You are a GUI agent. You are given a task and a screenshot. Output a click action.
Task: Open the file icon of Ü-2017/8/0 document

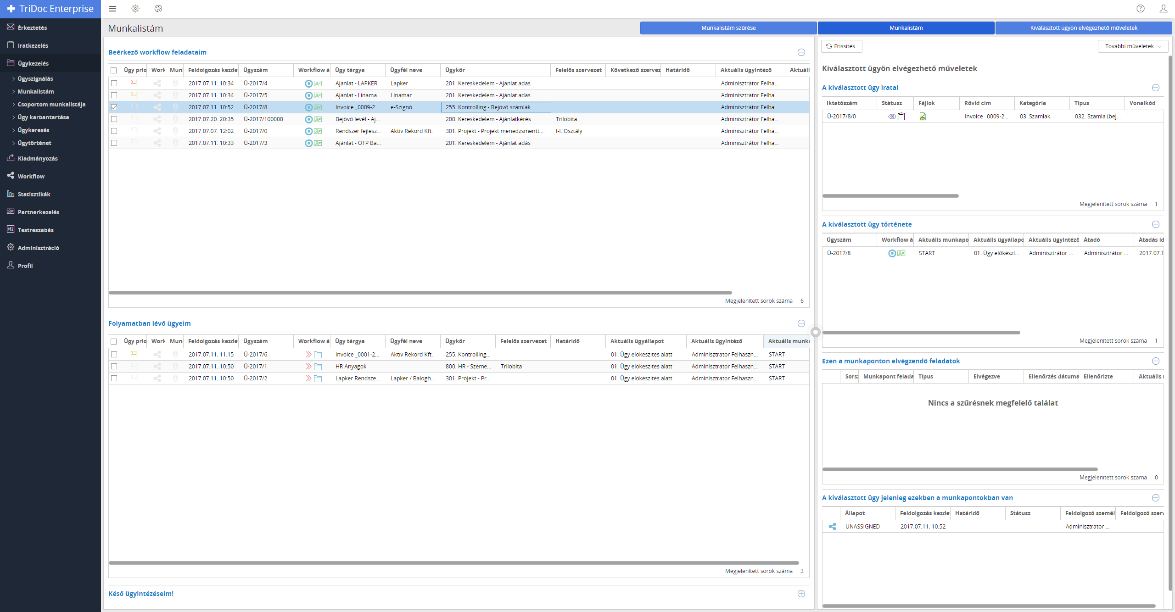click(x=923, y=117)
